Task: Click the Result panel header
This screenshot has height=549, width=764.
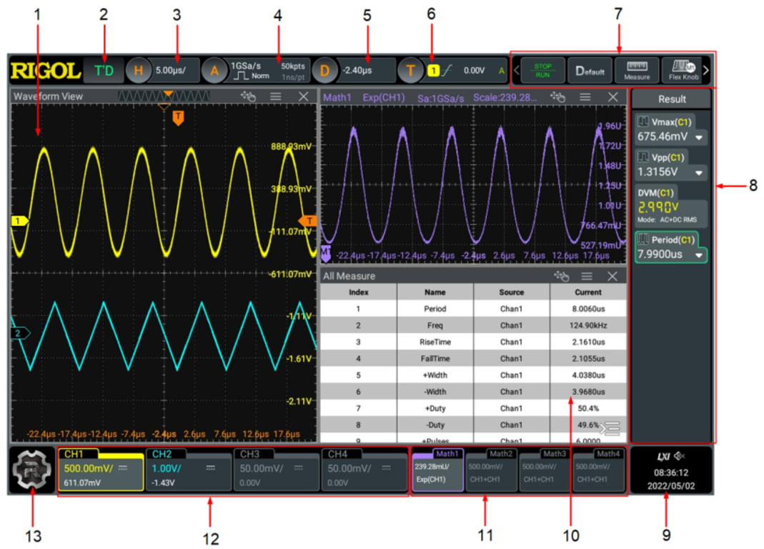Action: pos(671,99)
